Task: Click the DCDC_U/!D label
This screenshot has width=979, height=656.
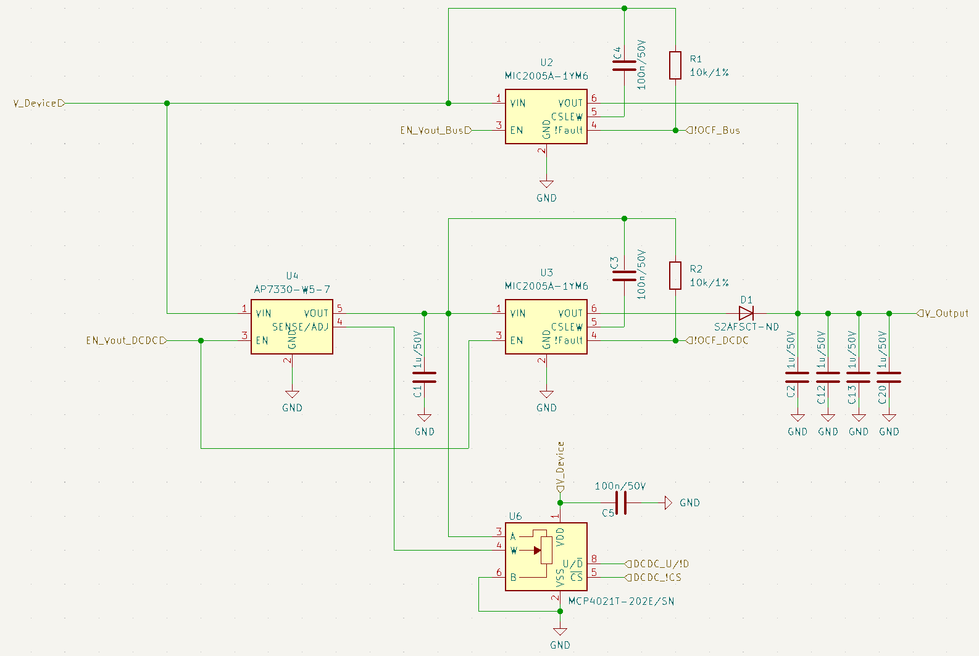Action: (657, 564)
